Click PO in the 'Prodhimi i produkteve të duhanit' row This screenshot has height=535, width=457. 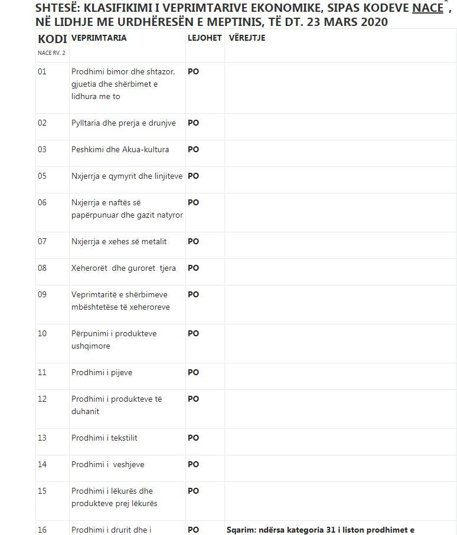tap(193, 399)
